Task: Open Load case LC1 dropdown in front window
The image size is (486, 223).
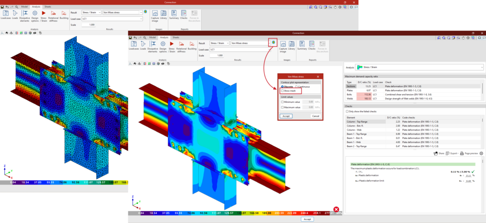Action: tap(240, 49)
